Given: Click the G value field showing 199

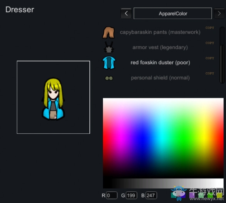Looking at the screenshot, I should (132, 195).
